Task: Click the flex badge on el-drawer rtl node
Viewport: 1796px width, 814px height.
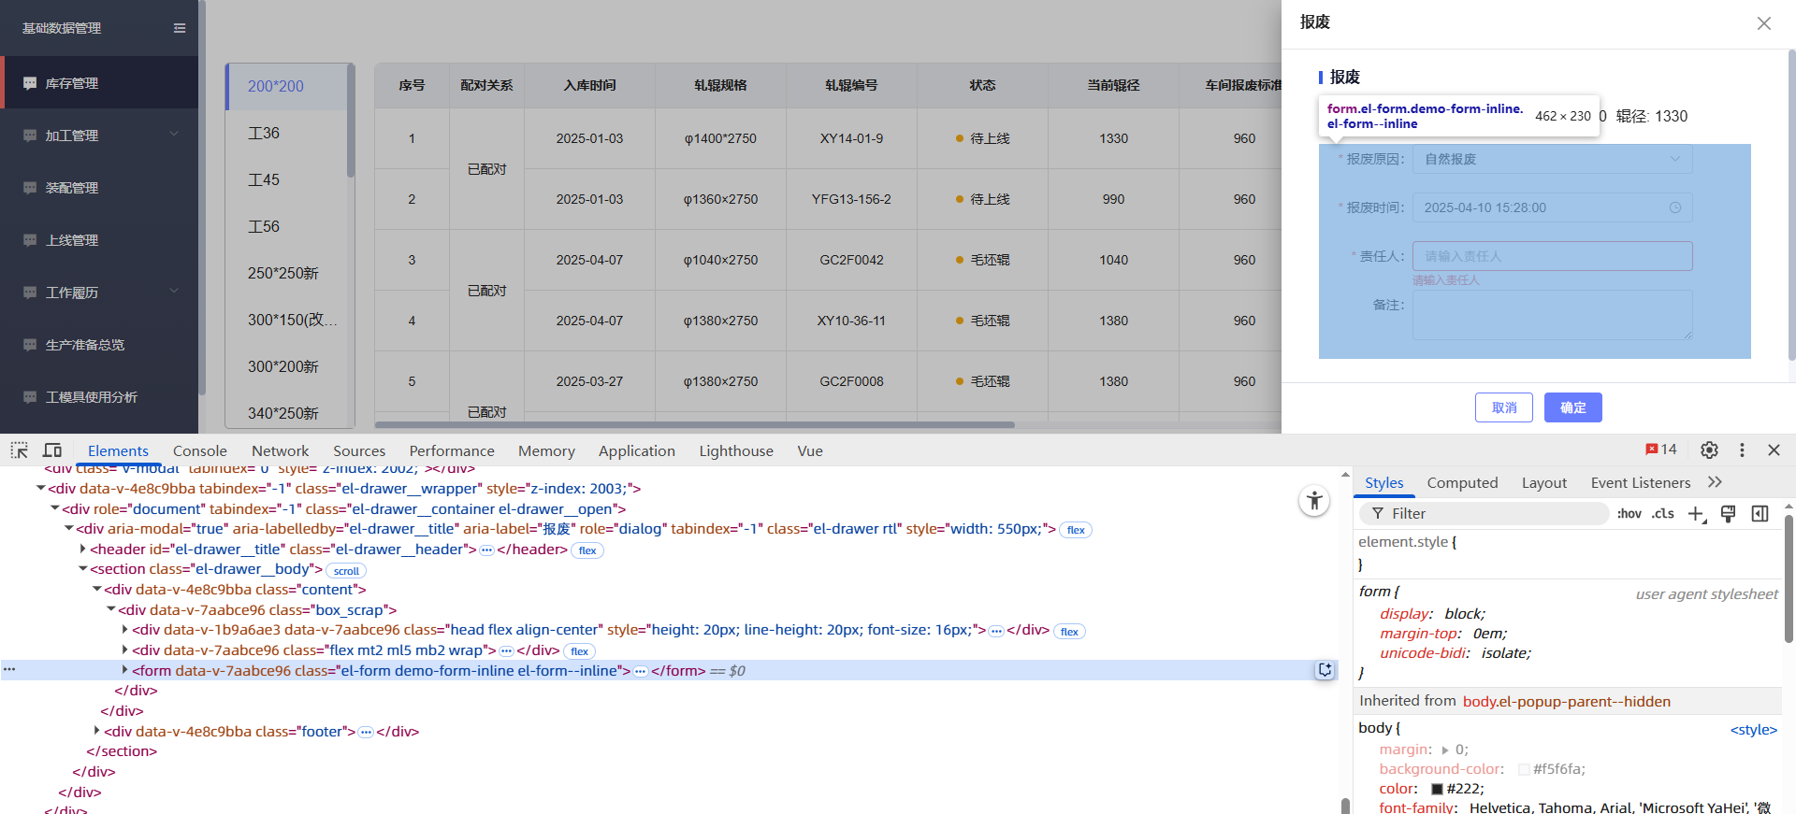Action: [x=1076, y=530]
